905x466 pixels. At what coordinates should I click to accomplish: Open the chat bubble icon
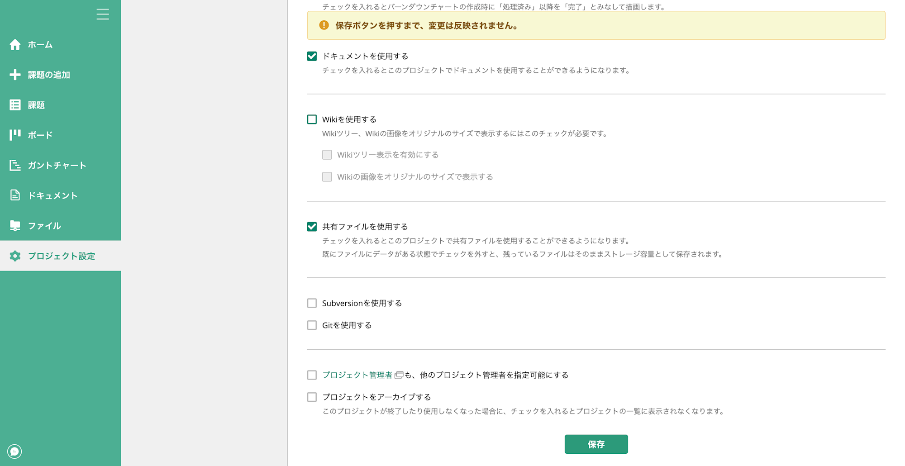[15, 451]
